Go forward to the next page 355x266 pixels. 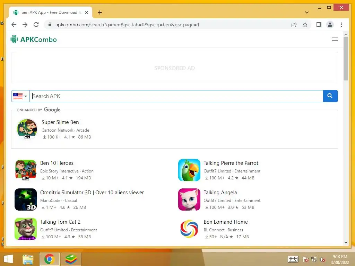[x=25, y=25]
